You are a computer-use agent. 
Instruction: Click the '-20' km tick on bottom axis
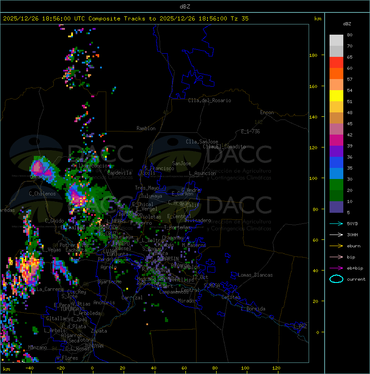coord(60,368)
